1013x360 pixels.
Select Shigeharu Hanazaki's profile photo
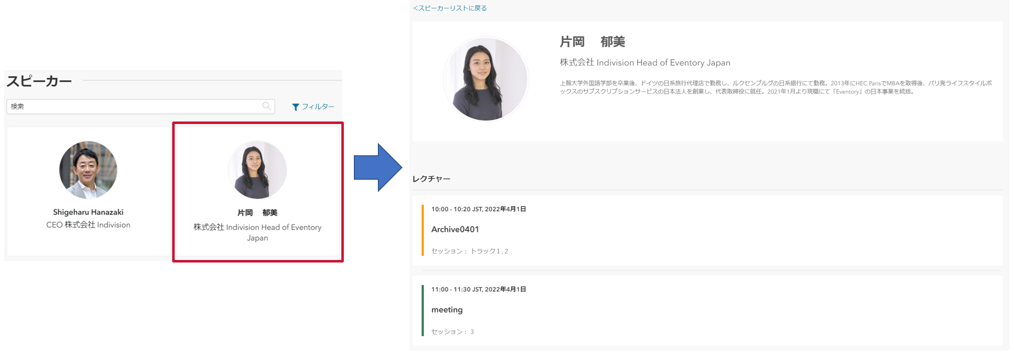88,170
